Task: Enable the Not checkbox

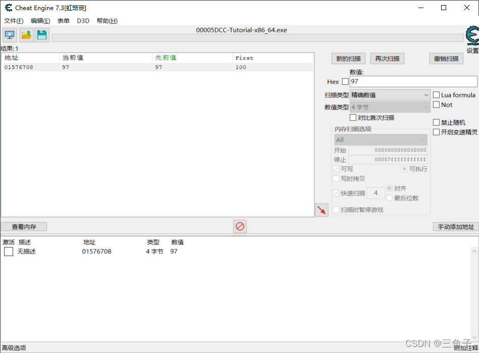Action: point(436,105)
